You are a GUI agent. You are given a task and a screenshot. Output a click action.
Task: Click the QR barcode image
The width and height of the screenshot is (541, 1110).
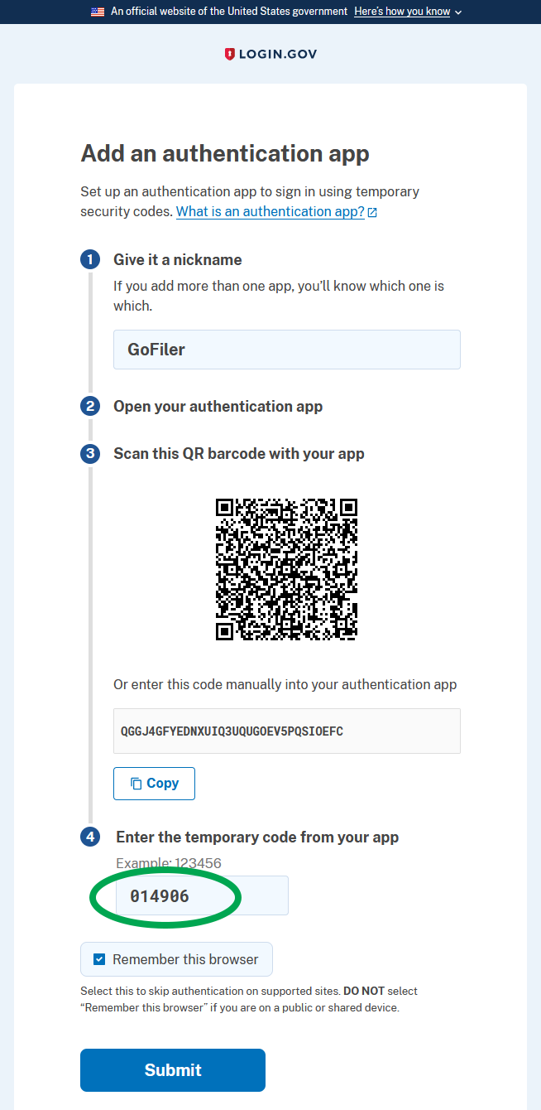(x=286, y=569)
